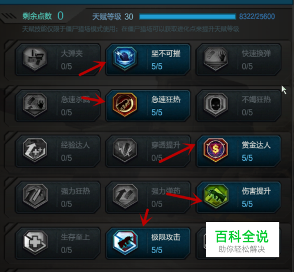Choose the 急速杀戮 talent icon

pos(35,104)
